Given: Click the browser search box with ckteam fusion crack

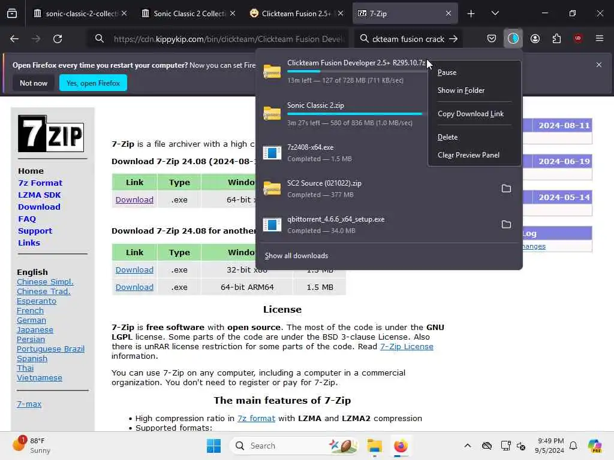Looking at the screenshot, I should (x=407, y=39).
